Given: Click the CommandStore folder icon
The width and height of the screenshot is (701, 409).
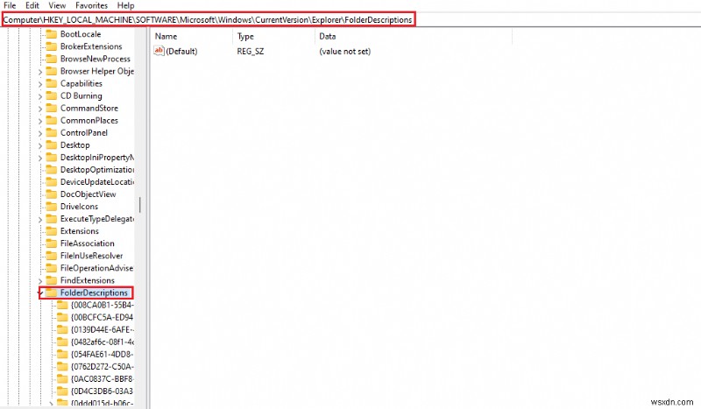Looking at the screenshot, I should click(x=52, y=109).
